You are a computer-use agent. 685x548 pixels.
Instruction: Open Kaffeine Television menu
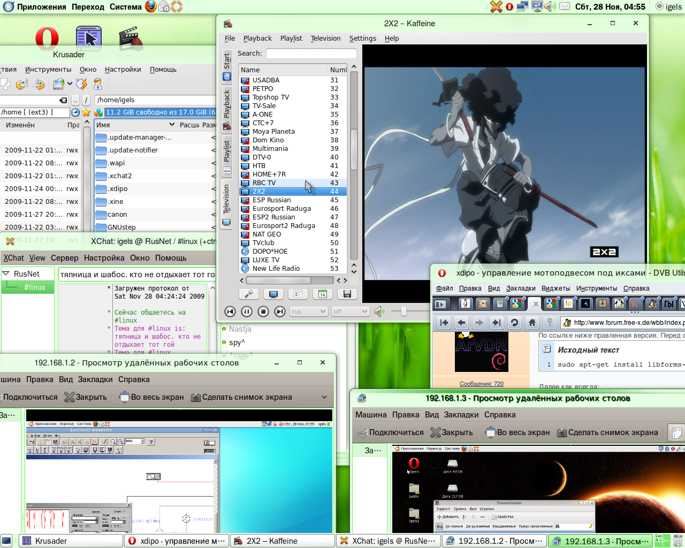point(325,39)
